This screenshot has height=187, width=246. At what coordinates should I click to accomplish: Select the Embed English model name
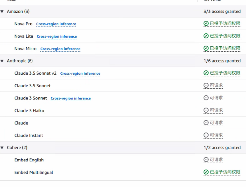click(x=29, y=160)
